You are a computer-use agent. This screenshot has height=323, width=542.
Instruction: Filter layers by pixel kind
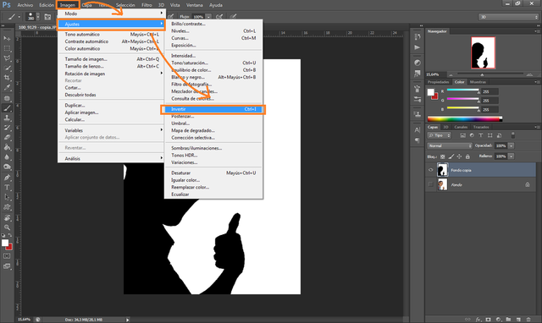(x=463, y=135)
